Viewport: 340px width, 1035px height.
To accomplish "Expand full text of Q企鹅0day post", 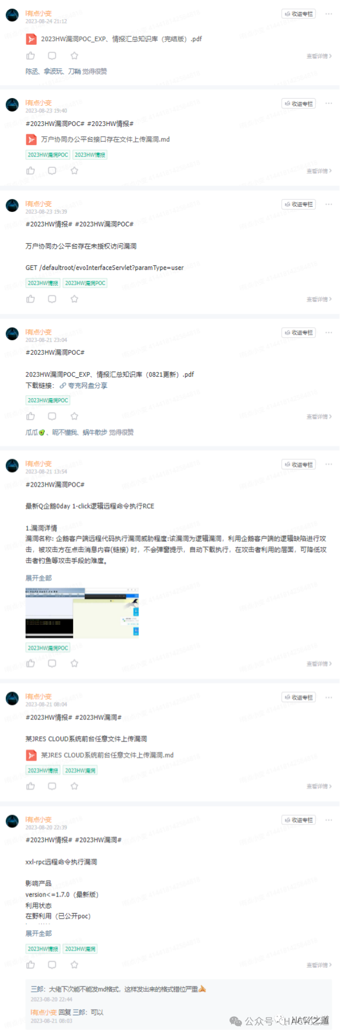I will tap(38, 578).
